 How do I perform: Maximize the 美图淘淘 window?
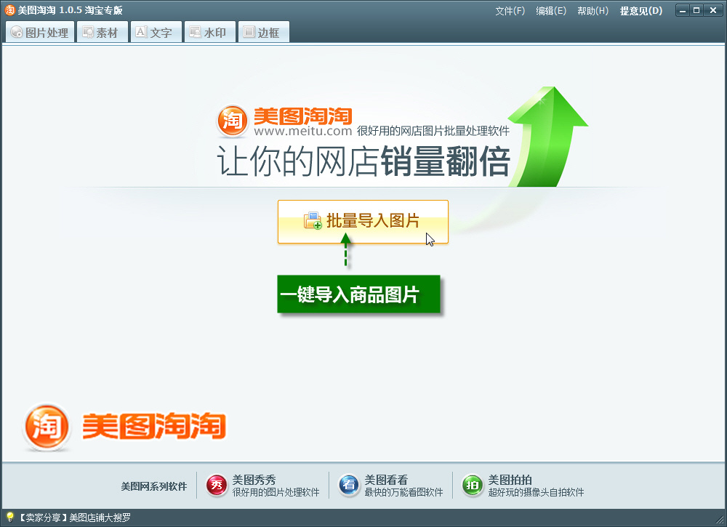696,11
